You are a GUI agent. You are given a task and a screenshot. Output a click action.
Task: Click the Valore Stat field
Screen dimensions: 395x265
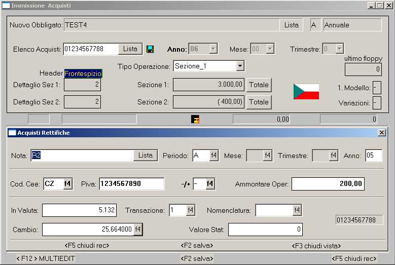[x=265, y=229]
